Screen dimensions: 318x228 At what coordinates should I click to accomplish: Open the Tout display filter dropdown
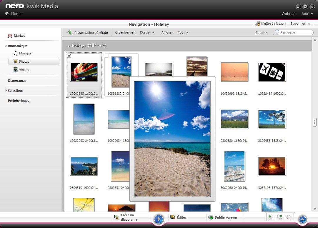point(183,32)
